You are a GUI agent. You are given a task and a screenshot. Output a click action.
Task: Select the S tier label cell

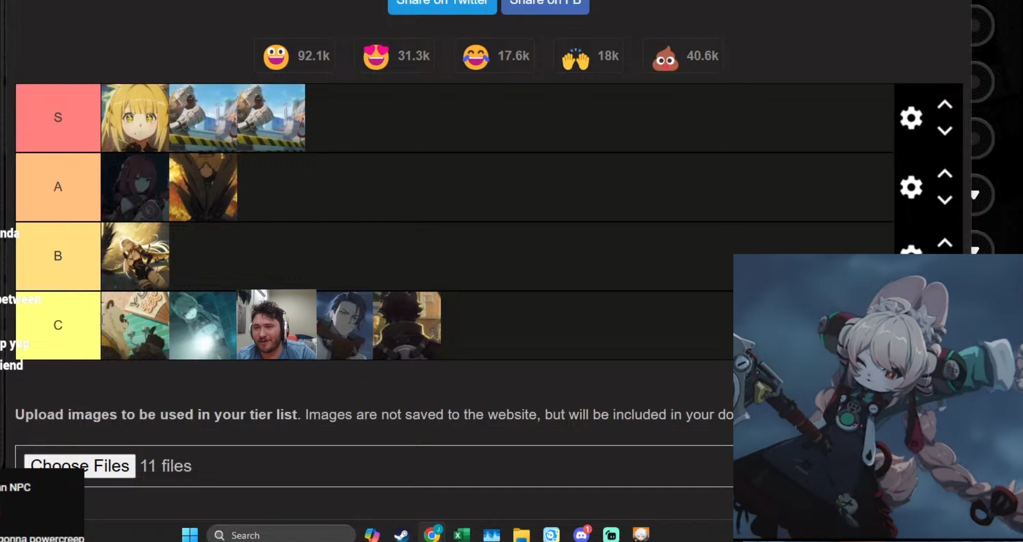(58, 118)
